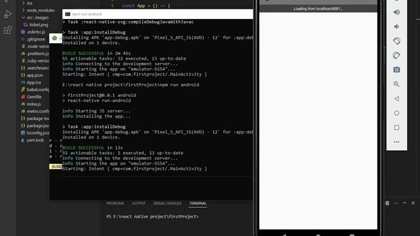
Task: Switch to the Output tab
Action: 138,203
